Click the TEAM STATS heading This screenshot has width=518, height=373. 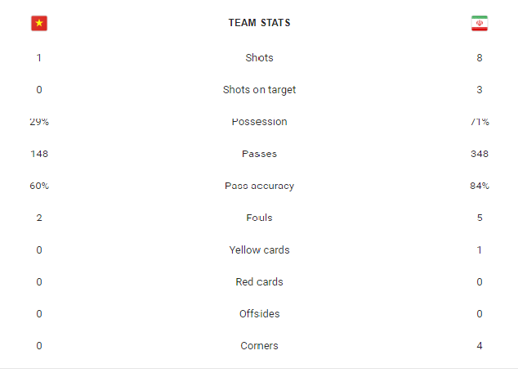click(259, 23)
